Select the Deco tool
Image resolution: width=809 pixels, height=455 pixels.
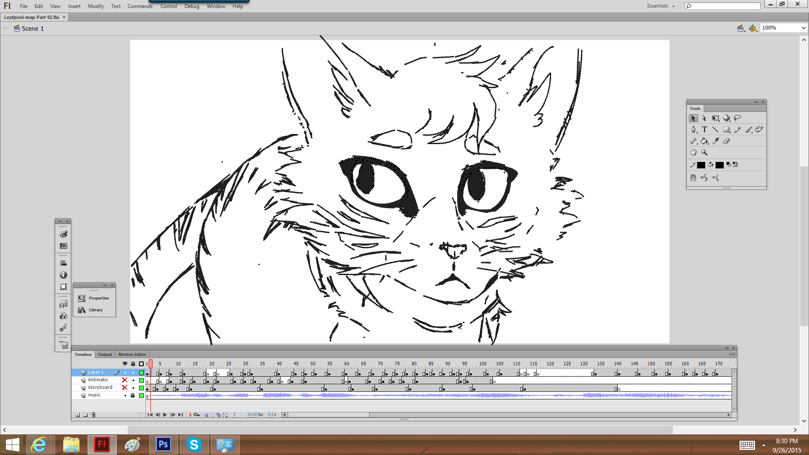pos(759,130)
